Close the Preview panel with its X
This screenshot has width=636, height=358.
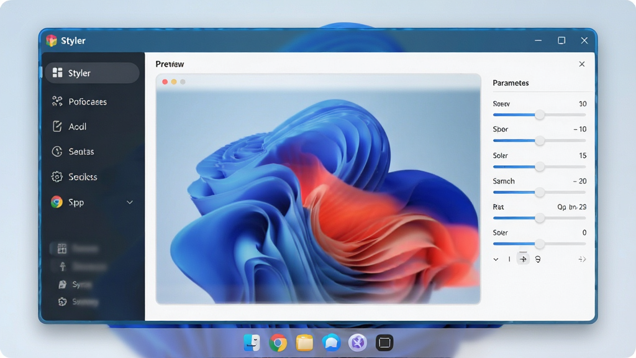coord(581,64)
